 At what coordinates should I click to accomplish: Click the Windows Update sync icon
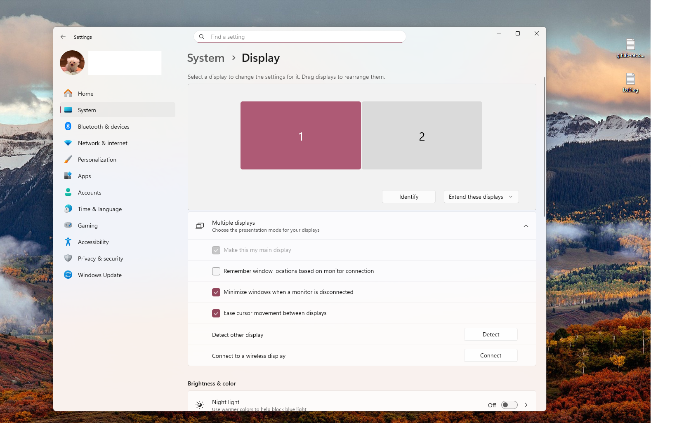68,275
